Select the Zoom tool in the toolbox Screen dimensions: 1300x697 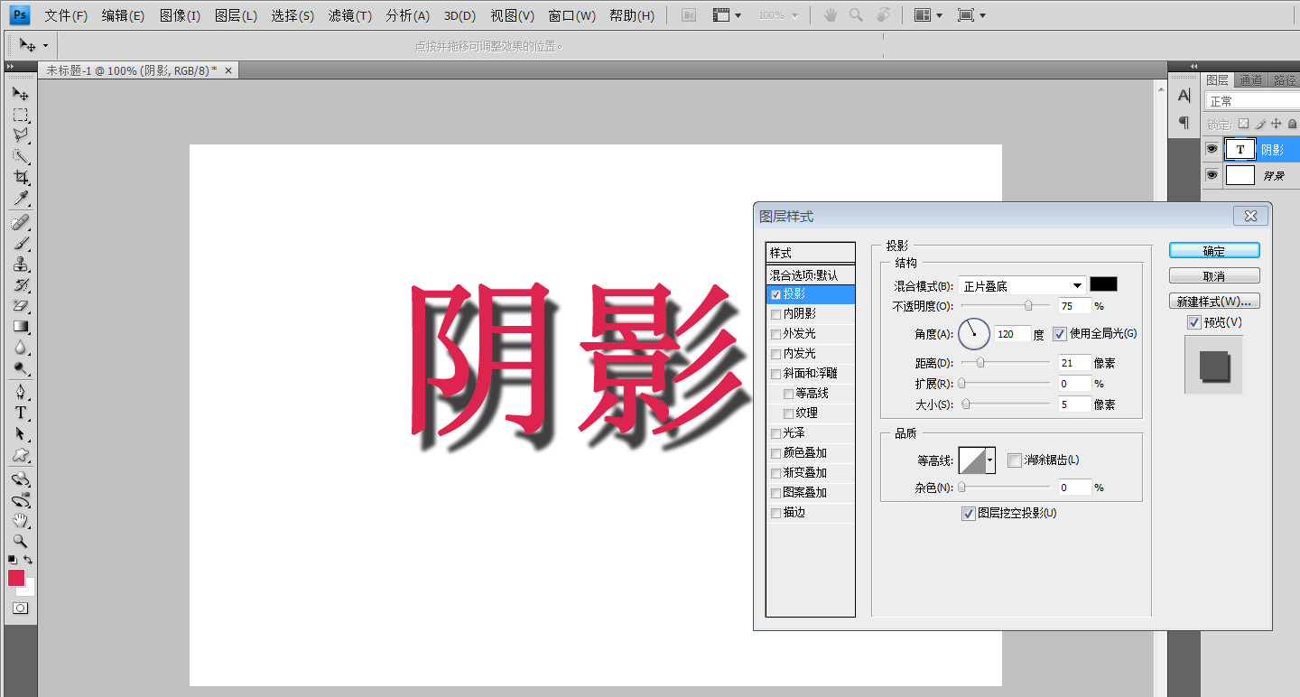click(20, 541)
